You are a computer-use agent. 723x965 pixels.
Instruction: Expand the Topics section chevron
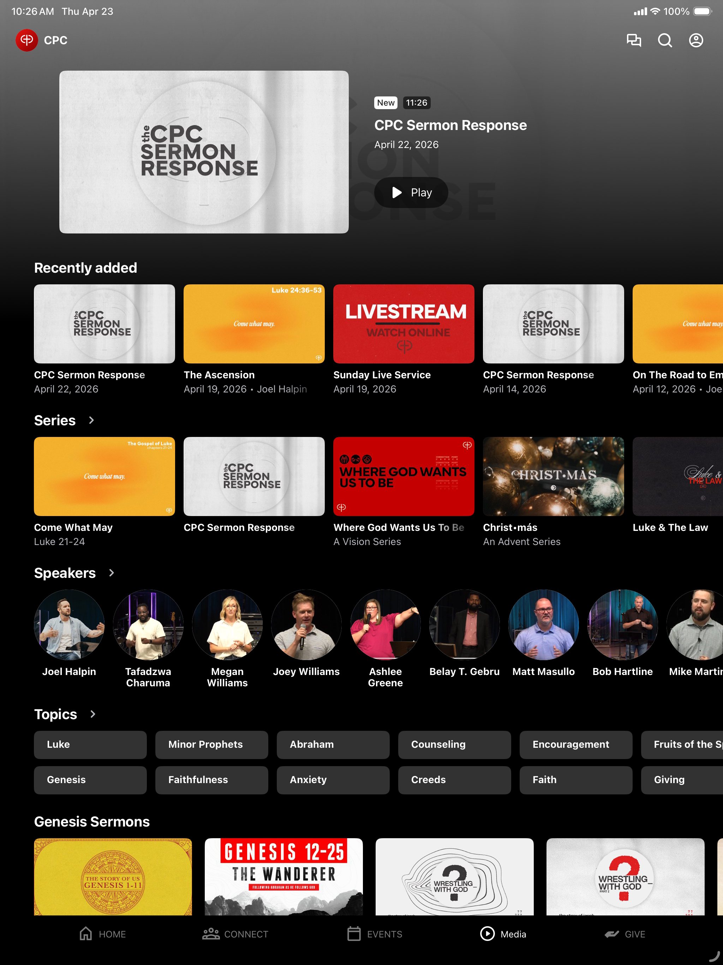(92, 714)
